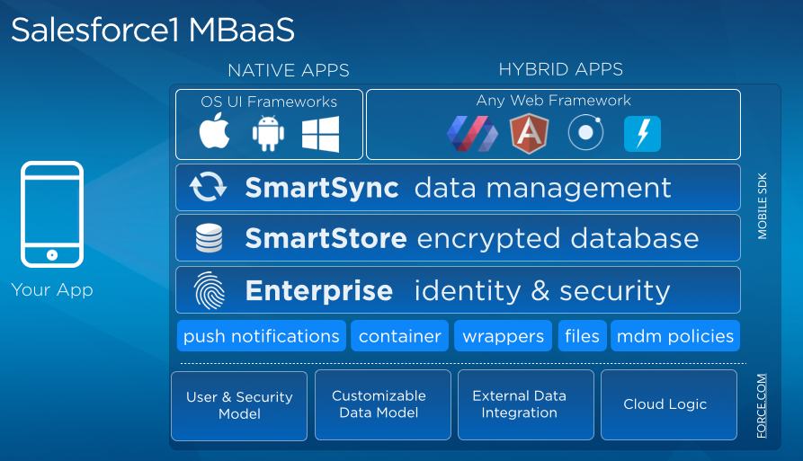
Task: Click the User & Security Model box
Action: pos(239,405)
